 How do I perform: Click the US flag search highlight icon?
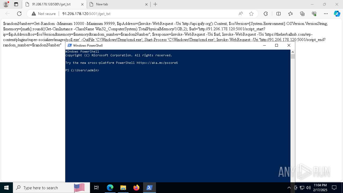point(79,188)
